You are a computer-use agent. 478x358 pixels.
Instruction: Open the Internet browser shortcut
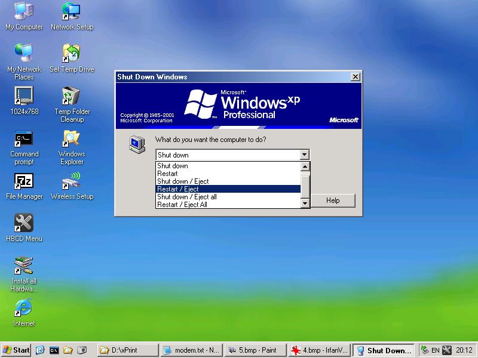(x=24, y=313)
